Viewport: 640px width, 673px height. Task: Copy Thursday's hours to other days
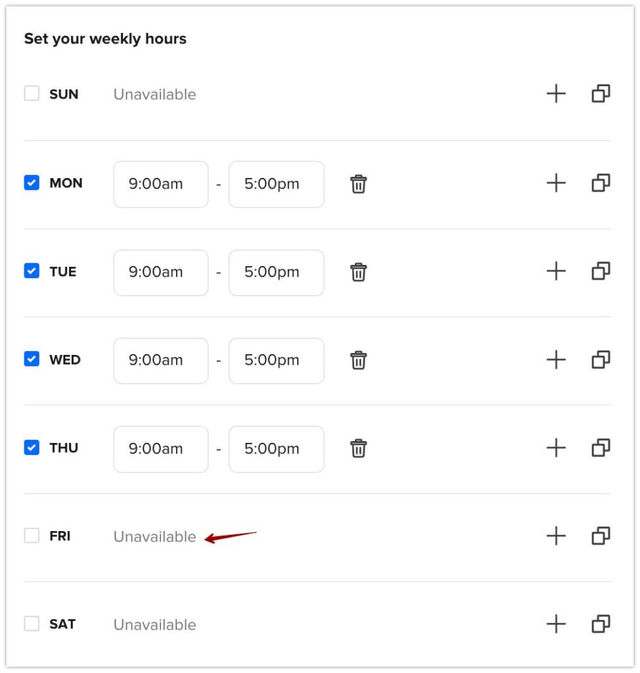click(601, 448)
